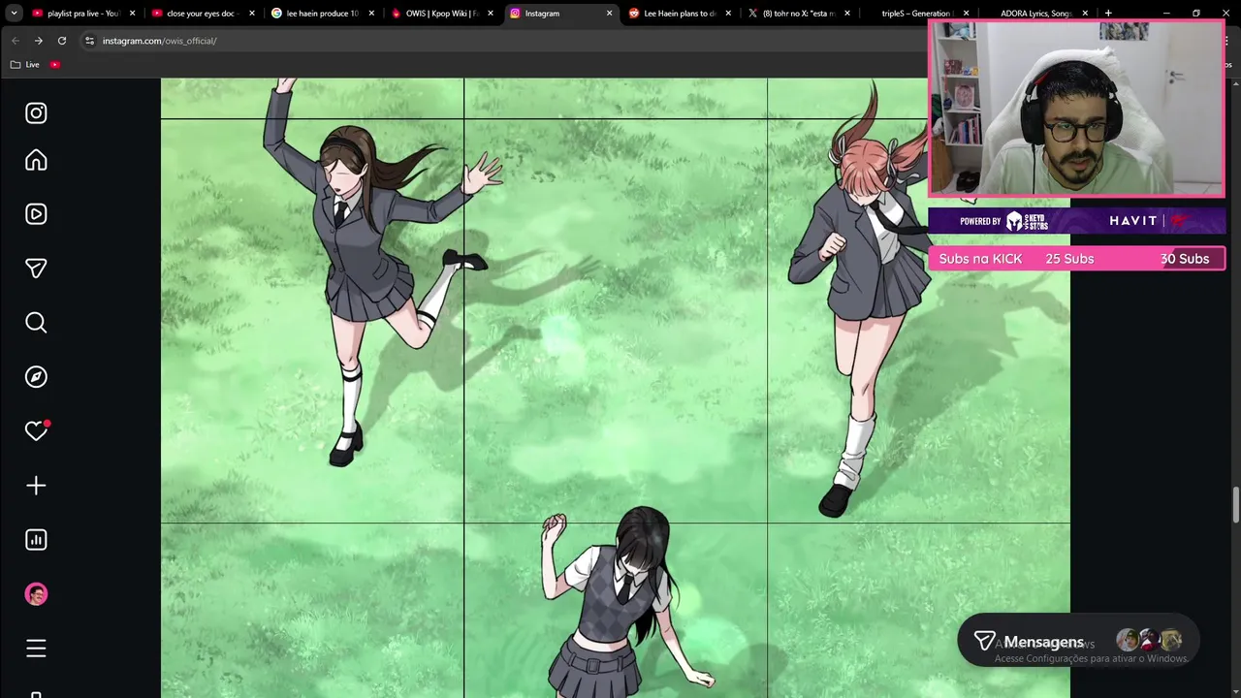Open the notifications heart icon
This screenshot has width=1241, height=698.
[36, 431]
